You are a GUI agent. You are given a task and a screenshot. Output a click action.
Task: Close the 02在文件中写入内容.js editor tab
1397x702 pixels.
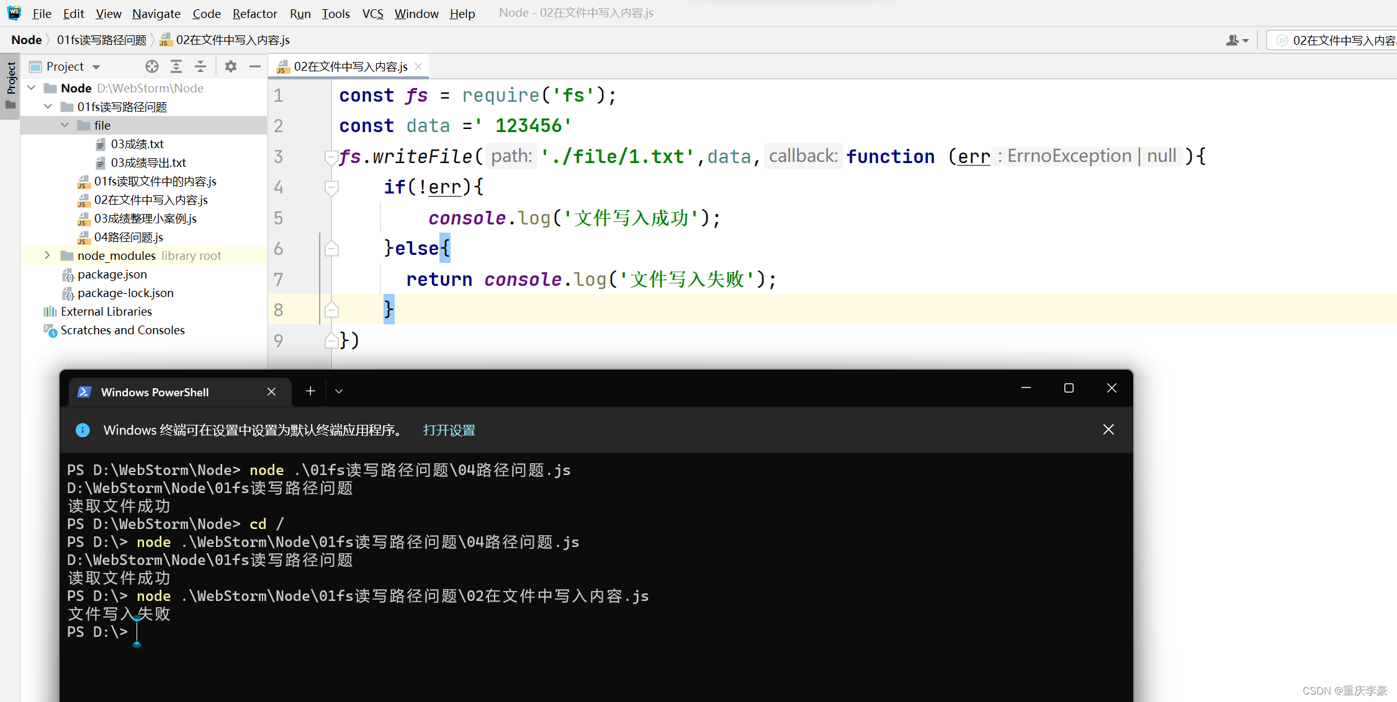pos(418,66)
